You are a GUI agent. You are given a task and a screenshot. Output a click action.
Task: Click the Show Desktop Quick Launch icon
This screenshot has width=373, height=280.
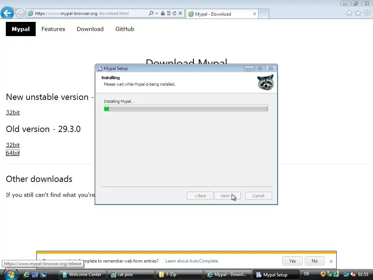(x=35, y=275)
